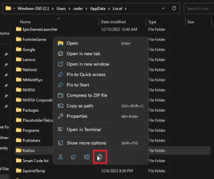214x179 pixels.
Task: Expand the chevron after AppData breadcrumb
Action: (109, 9)
